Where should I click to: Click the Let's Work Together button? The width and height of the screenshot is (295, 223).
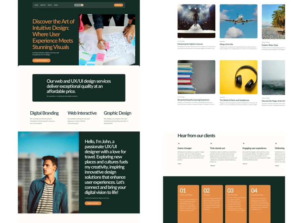tap(41, 60)
